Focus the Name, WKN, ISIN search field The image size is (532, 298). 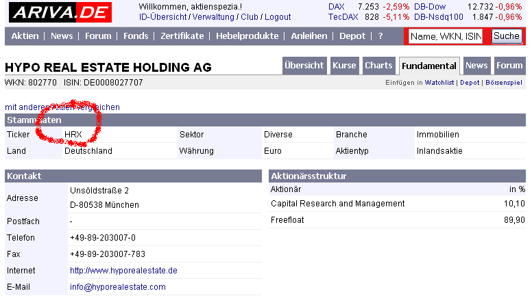coord(446,36)
